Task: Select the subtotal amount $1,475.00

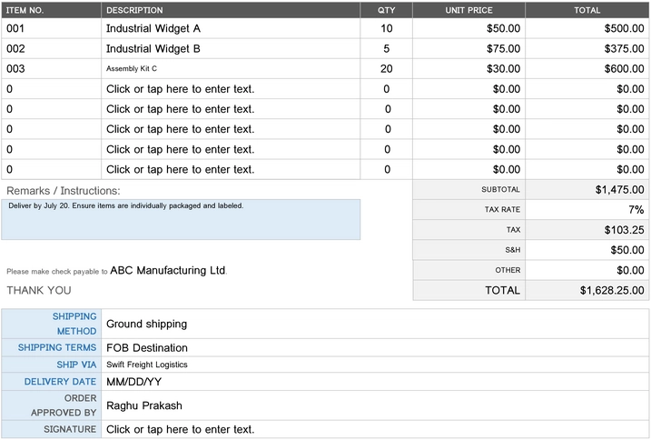Action: (x=619, y=190)
